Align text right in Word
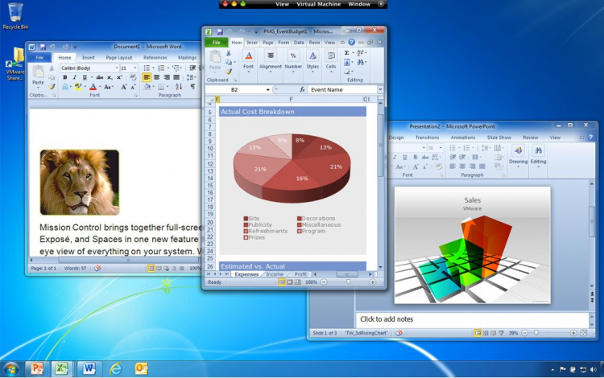Viewport: 604px width, 378px height. [x=167, y=77]
